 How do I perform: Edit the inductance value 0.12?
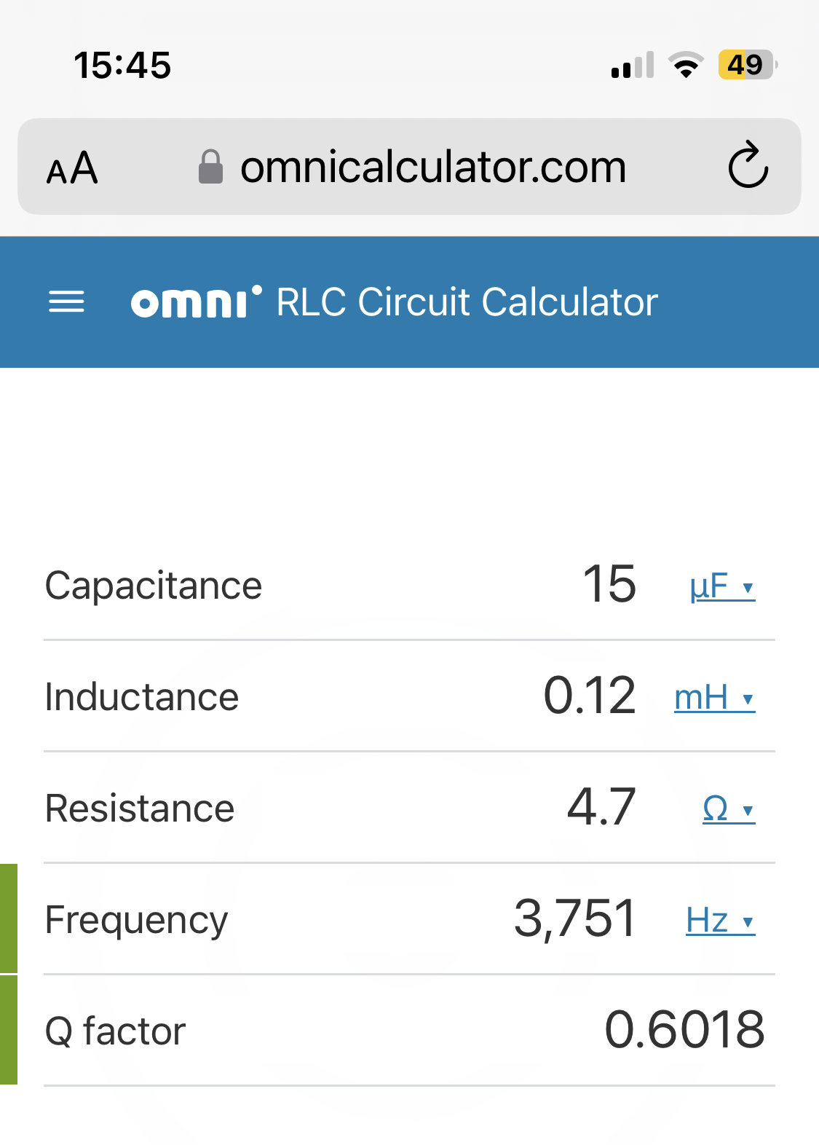[590, 696]
